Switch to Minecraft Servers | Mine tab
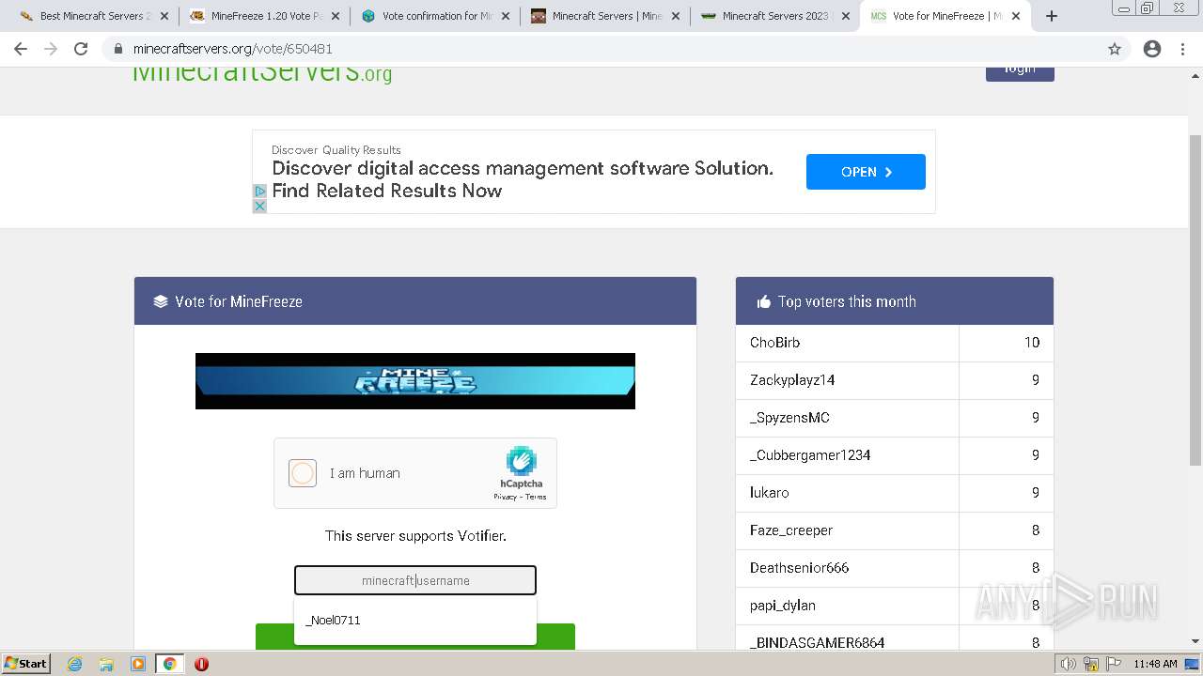Image resolution: width=1203 pixels, height=676 pixels. 606,16
